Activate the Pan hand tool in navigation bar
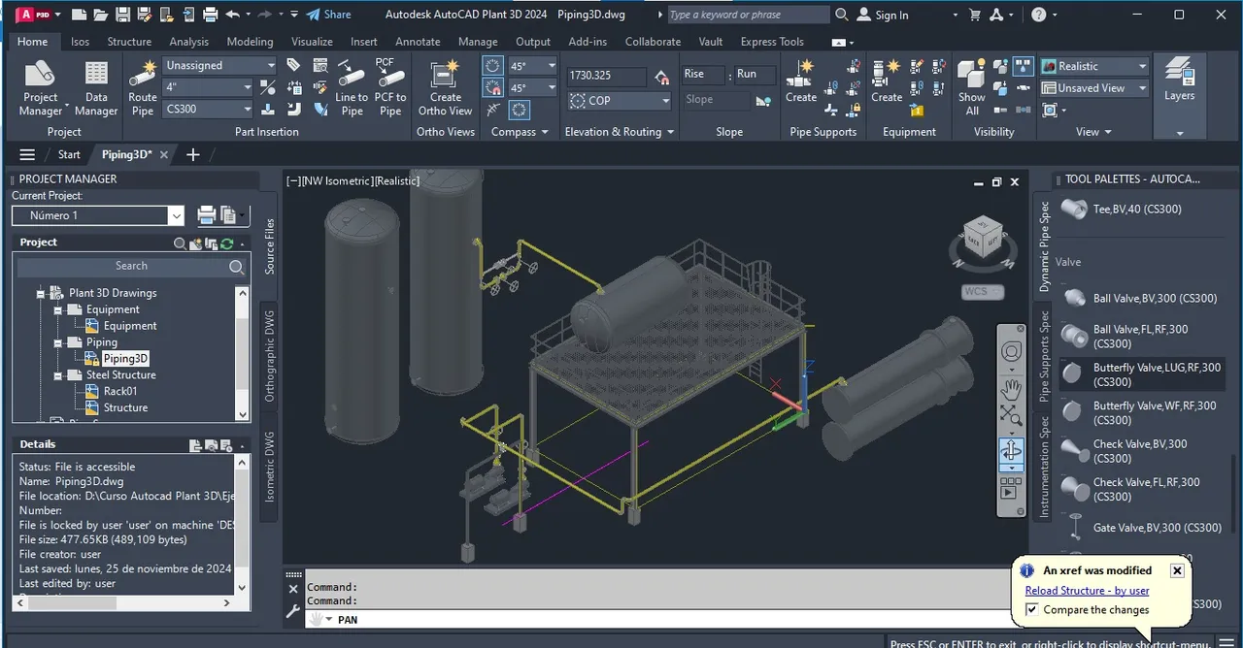 click(1011, 389)
